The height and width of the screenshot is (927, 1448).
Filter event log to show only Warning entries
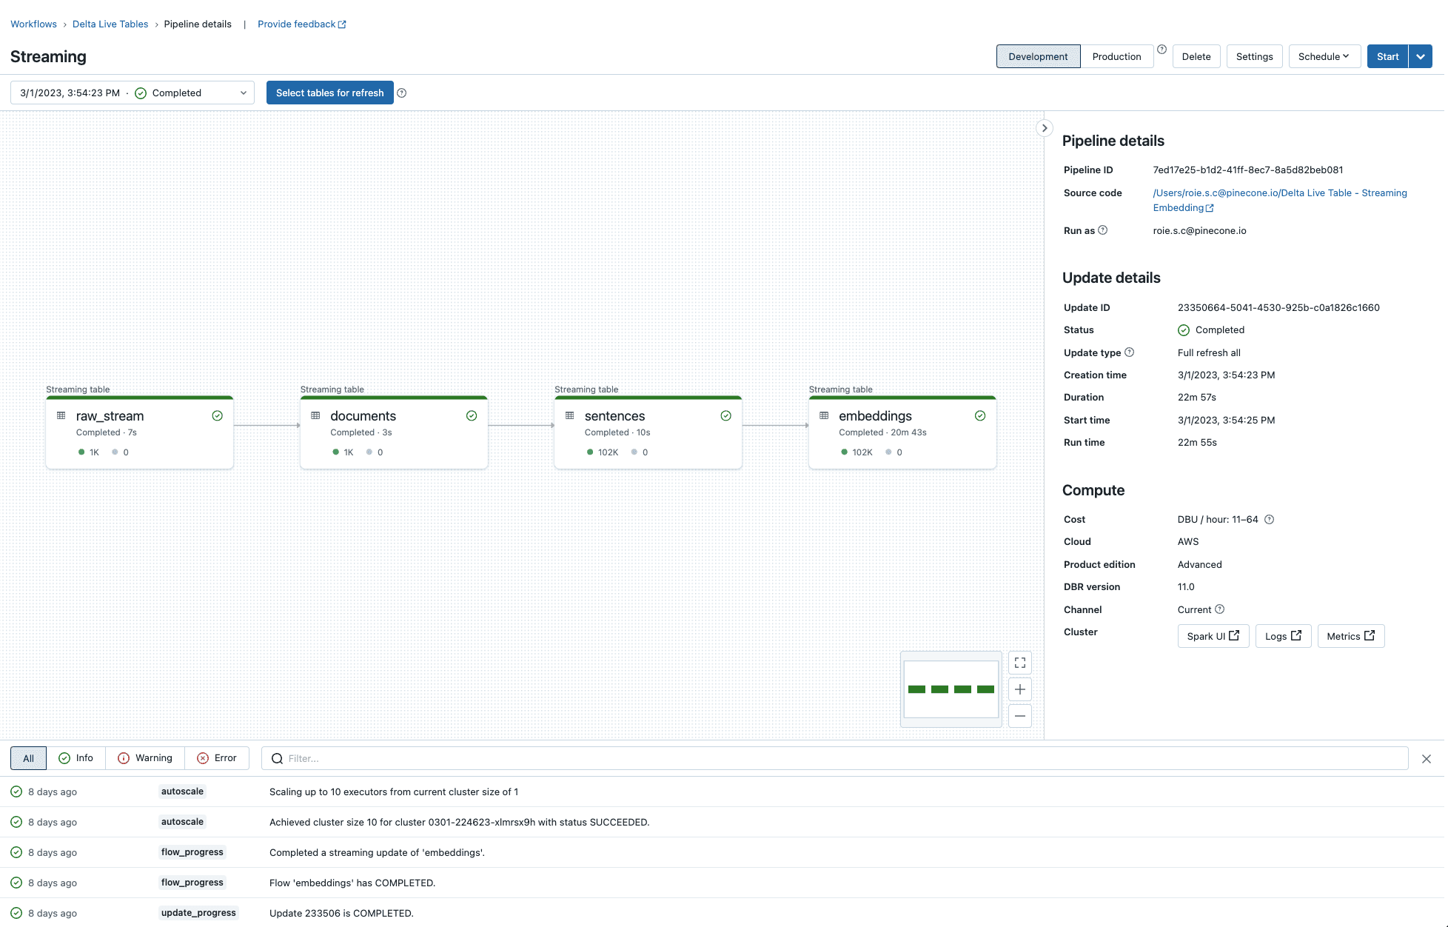tap(144, 757)
